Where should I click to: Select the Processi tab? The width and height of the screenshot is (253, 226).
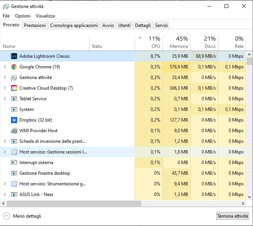pyautogui.click(x=11, y=25)
